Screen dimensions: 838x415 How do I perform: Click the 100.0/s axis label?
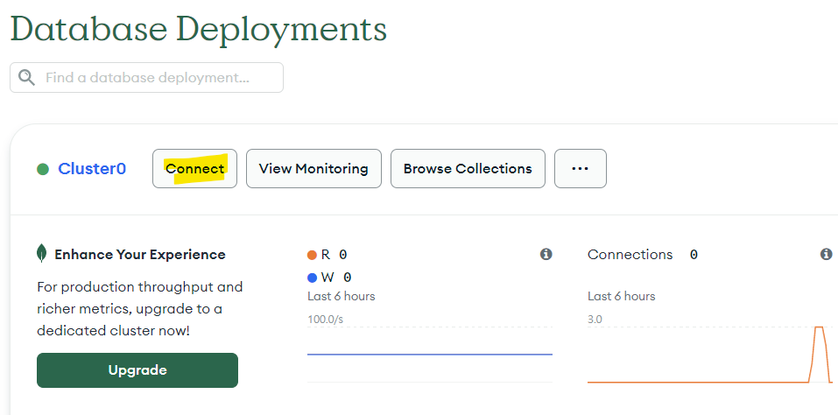point(325,320)
